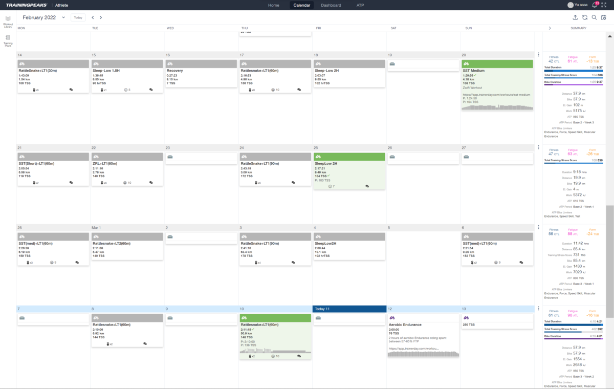Open the ATP tab
Viewport: 614px width, 389px height.
(x=360, y=5)
